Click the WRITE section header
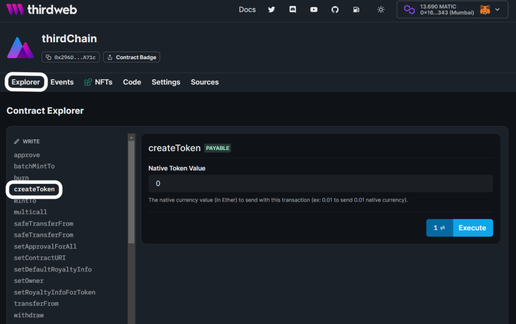 point(26,141)
